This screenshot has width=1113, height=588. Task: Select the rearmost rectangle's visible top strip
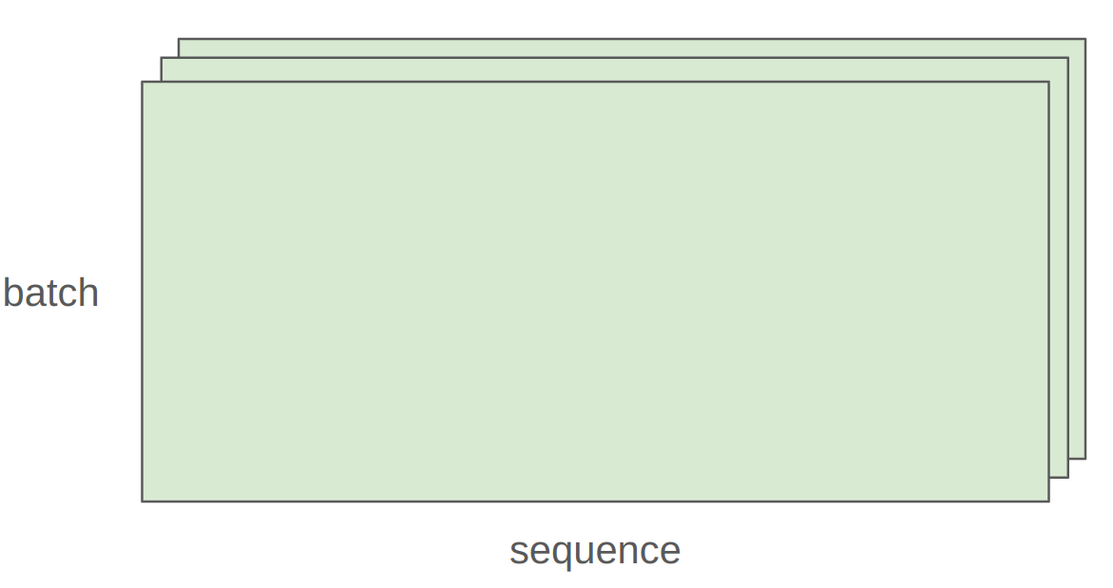[631, 47]
